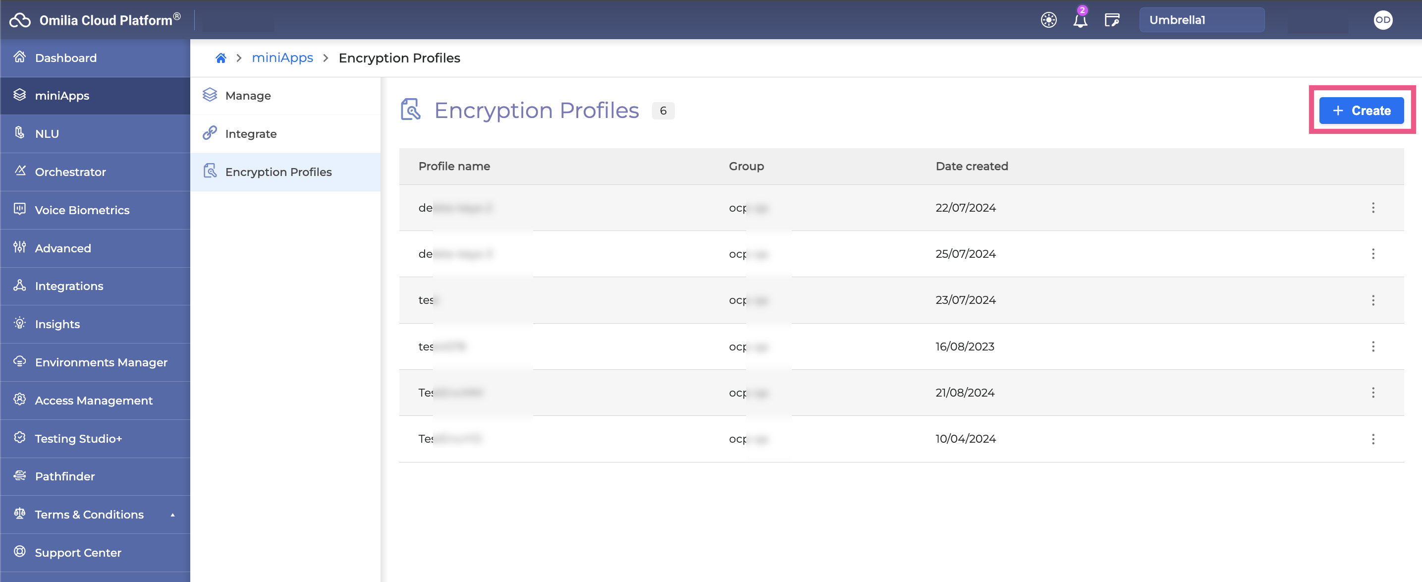Screen dimensions: 1422x582
Task: Click the OD user avatar
Action: pos(1383,20)
